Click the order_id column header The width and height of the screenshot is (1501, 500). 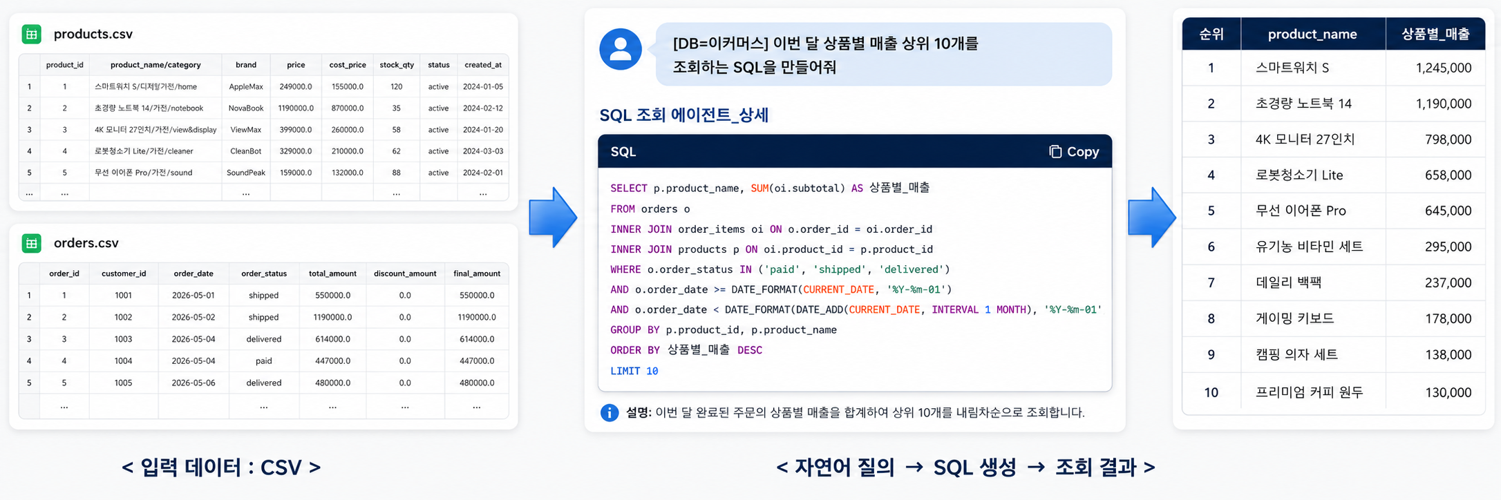click(x=64, y=273)
